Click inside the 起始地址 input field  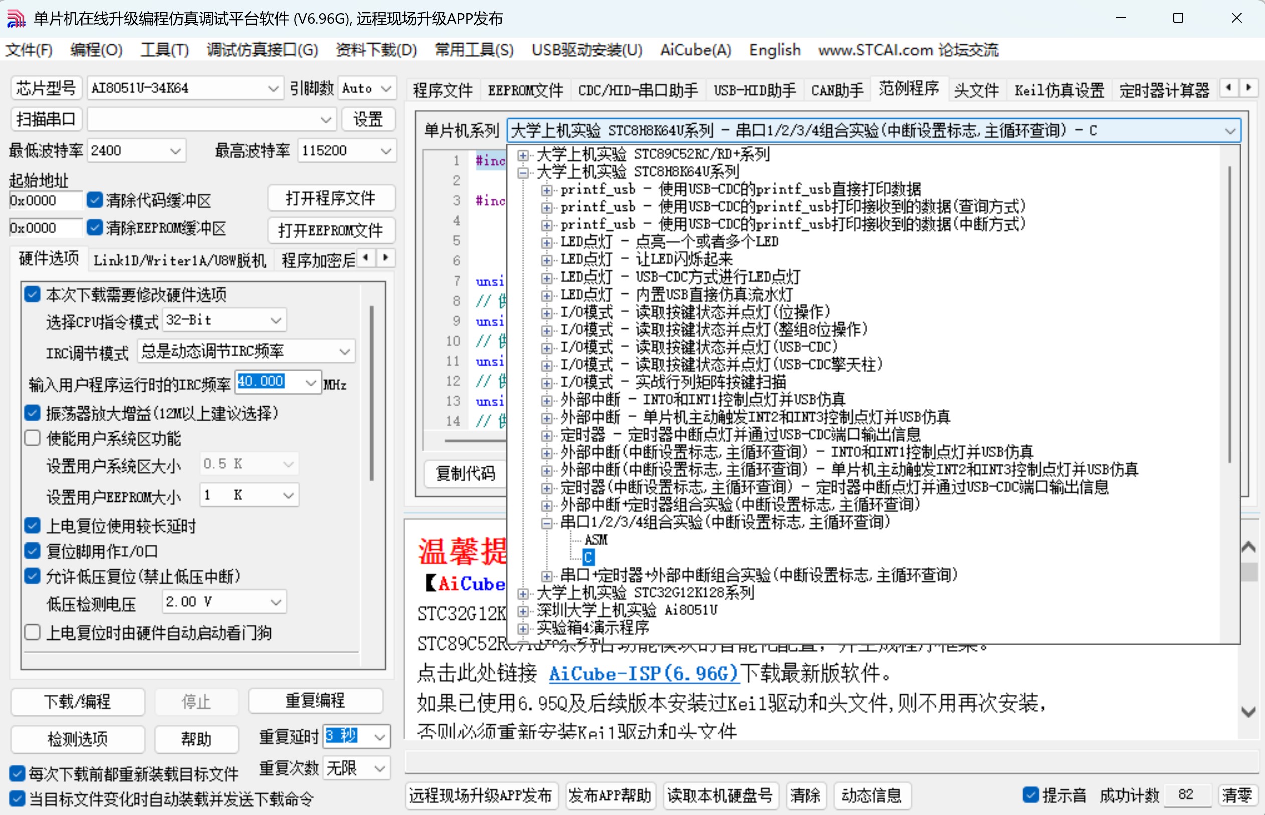(45, 200)
